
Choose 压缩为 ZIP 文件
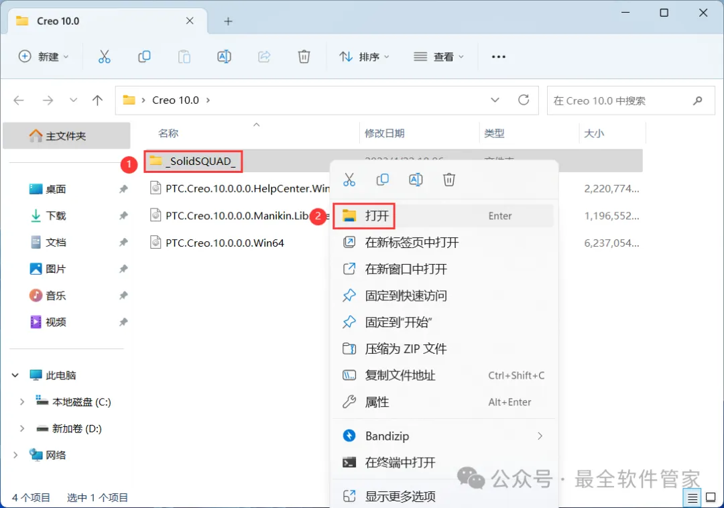[x=444, y=348]
